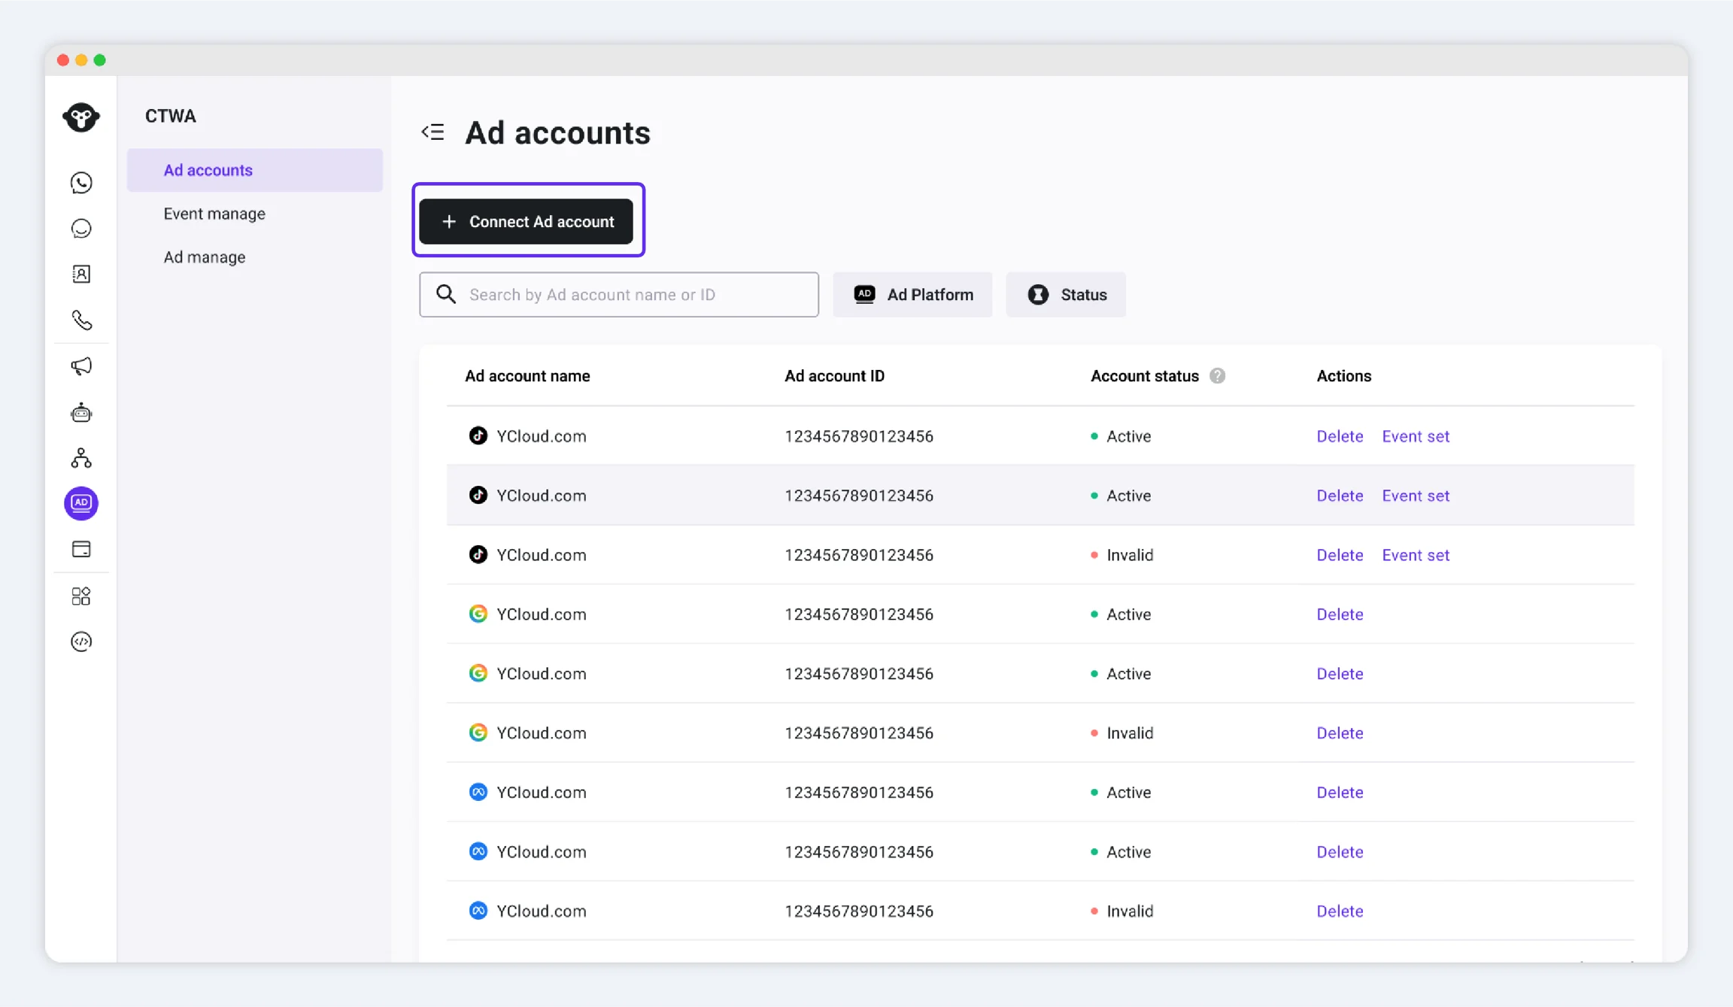Delete the first Meta Active account

[x=1340, y=793]
